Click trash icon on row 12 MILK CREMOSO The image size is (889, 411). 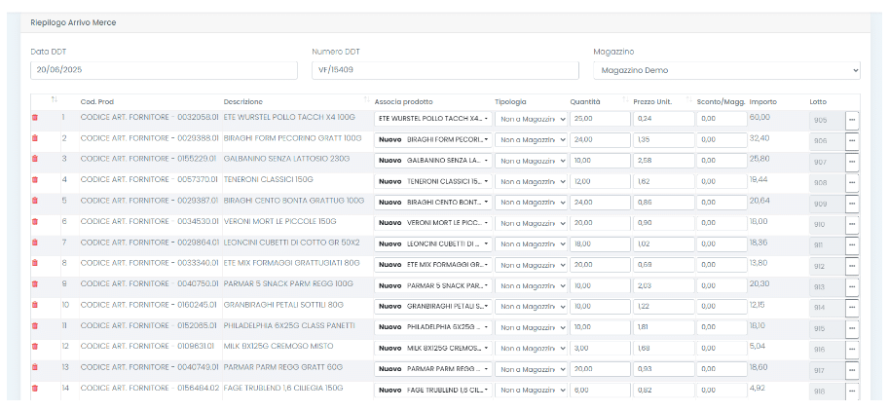click(x=35, y=346)
